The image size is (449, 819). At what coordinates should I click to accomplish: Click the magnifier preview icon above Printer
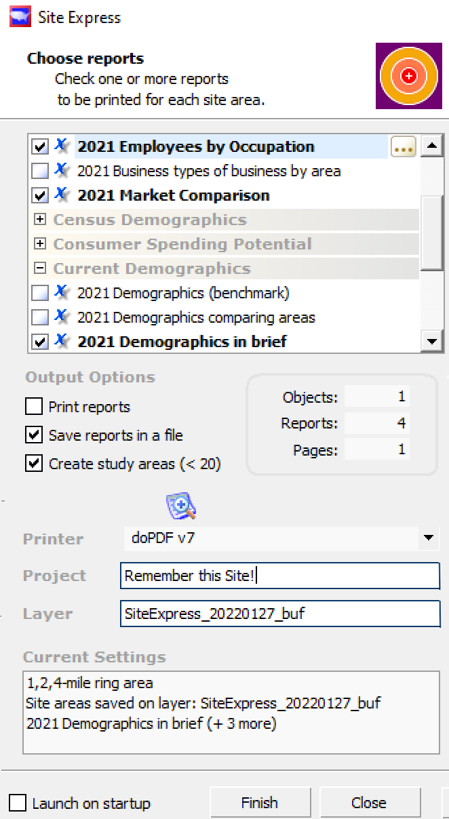click(x=180, y=505)
